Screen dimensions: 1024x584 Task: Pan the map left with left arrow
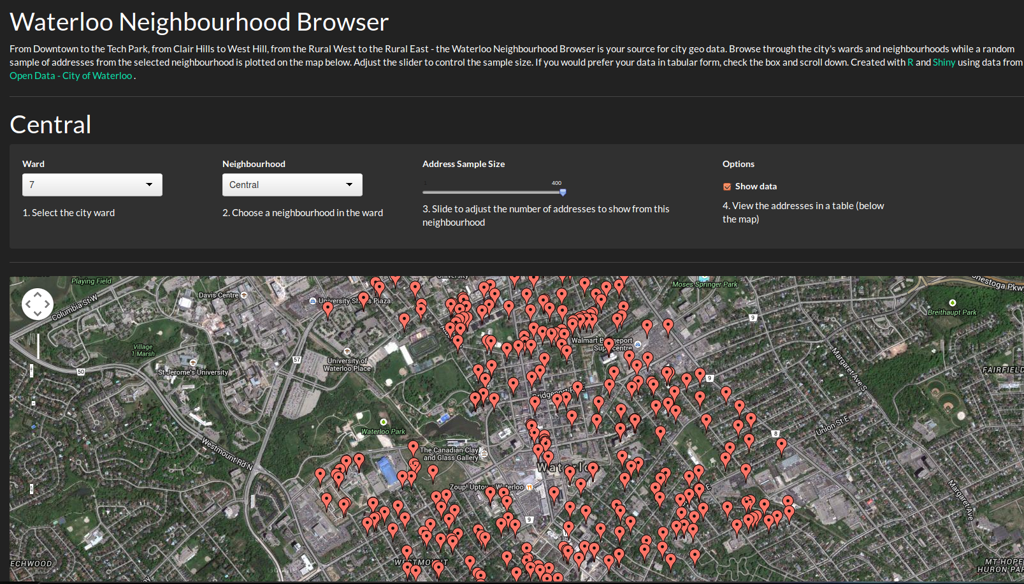point(28,304)
